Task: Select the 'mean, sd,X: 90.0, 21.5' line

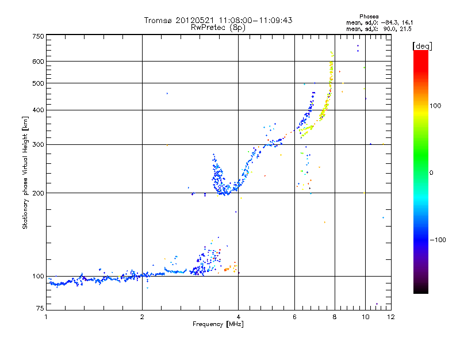Action: tap(379, 29)
